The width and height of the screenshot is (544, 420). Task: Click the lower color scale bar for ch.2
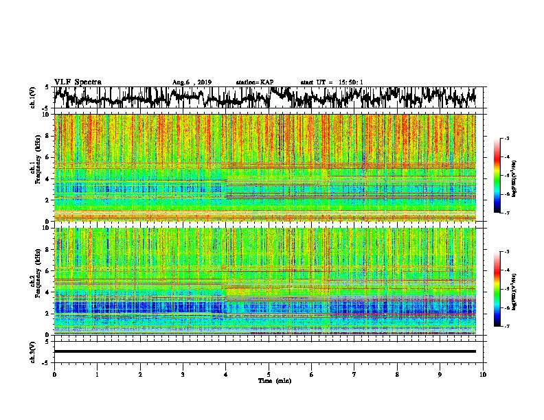[x=497, y=289]
